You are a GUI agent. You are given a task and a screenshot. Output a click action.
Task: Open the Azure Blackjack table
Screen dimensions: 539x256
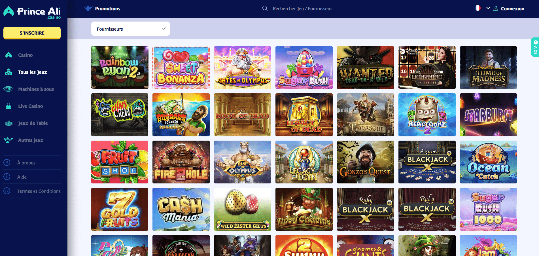(427, 162)
